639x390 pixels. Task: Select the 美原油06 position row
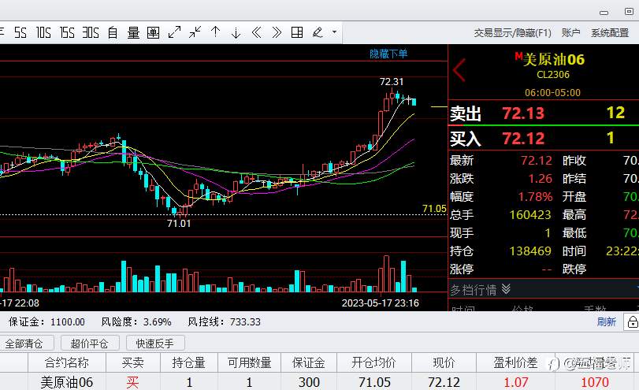point(320,382)
